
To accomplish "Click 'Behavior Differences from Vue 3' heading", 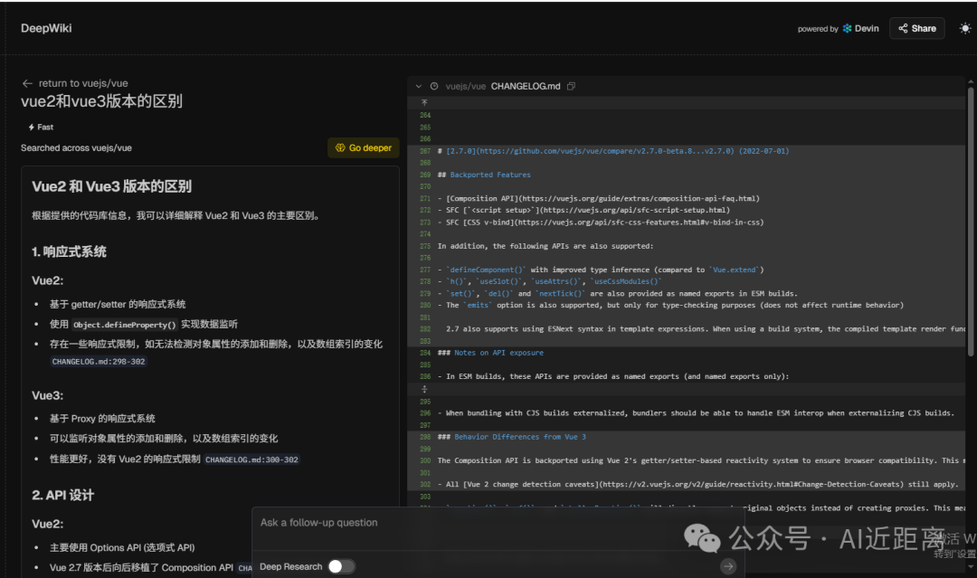I will [519, 437].
